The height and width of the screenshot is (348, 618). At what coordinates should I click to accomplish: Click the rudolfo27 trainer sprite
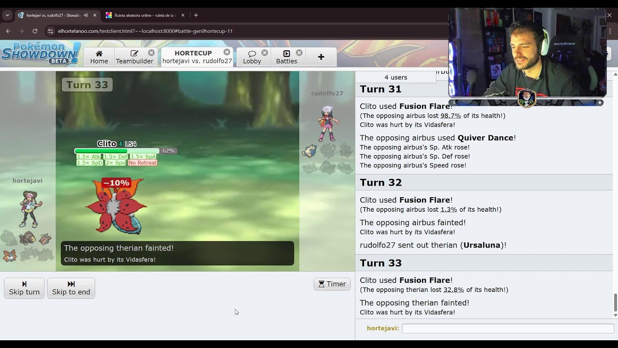tap(328, 123)
